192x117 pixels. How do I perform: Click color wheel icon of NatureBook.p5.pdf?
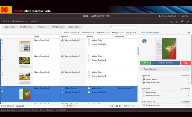coord(2,43)
